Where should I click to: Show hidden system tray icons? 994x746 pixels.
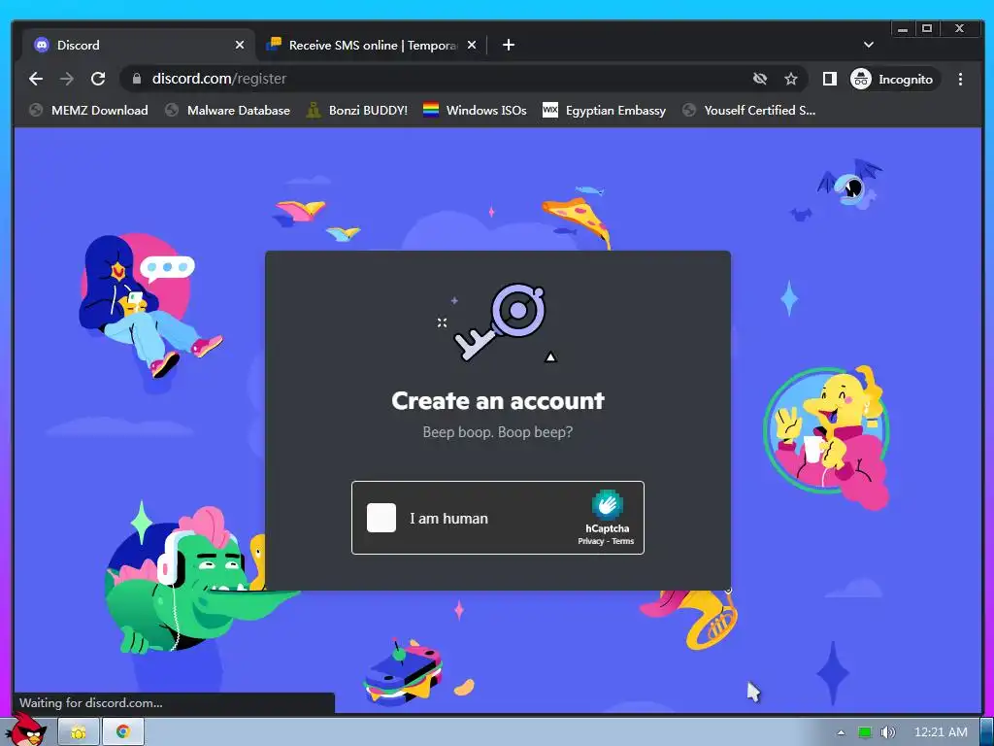(x=841, y=732)
